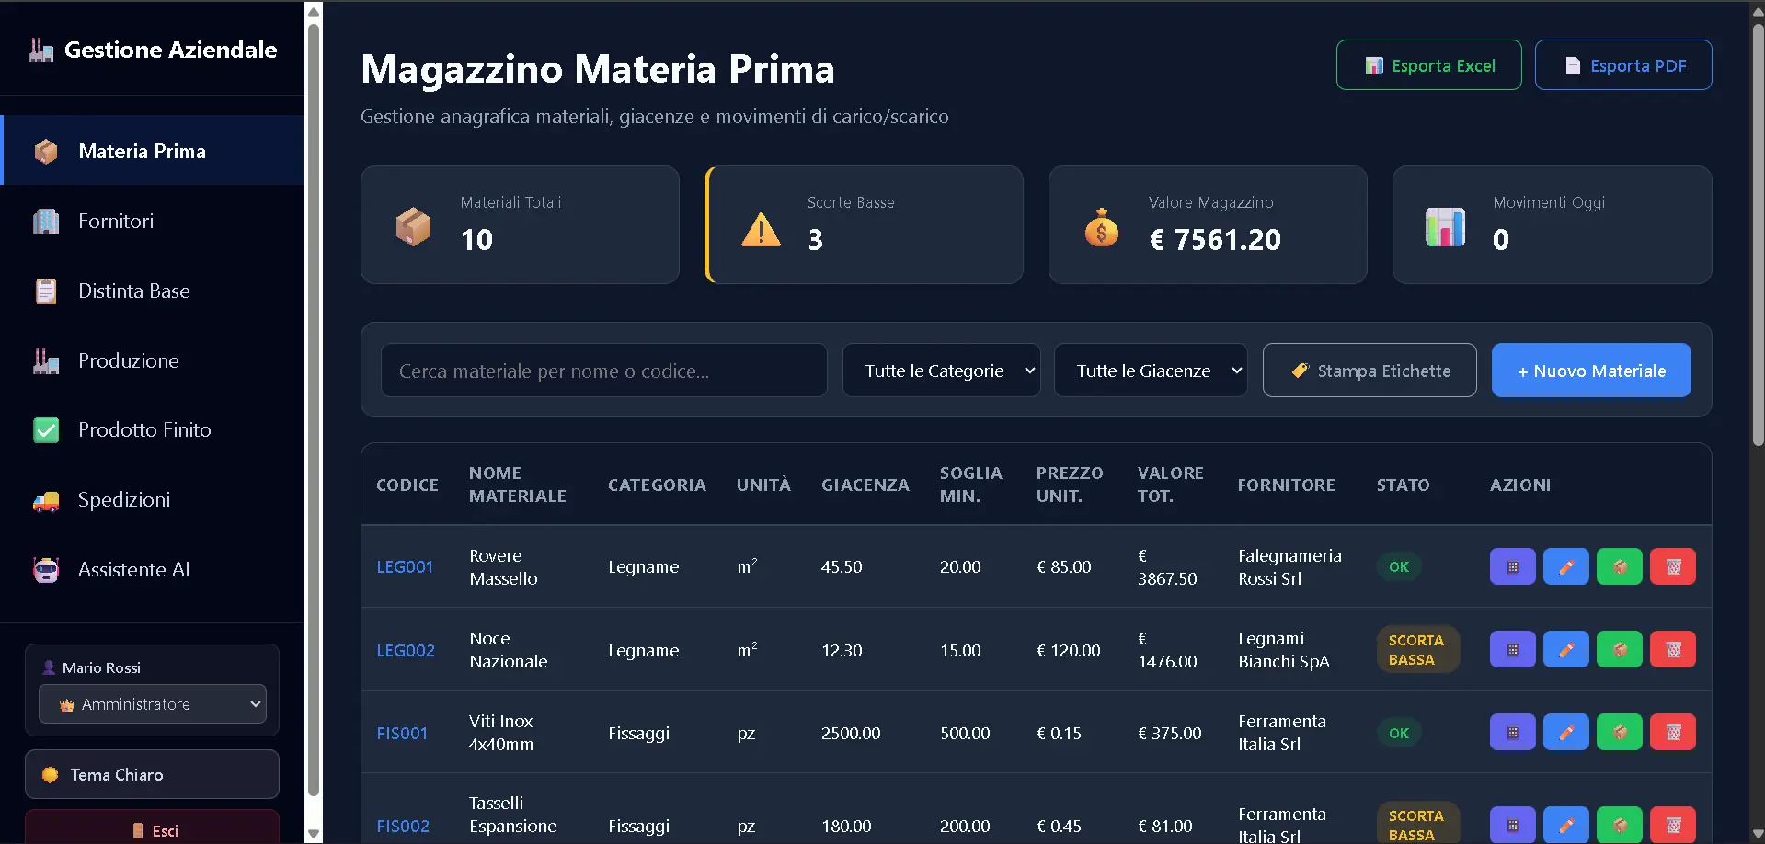This screenshot has height=844, width=1765.
Task: Open Distinta Base from the sidebar
Action: pyautogui.click(x=153, y=291)
